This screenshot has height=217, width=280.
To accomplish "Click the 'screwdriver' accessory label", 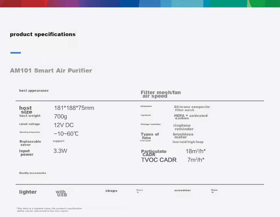I will pyautogui.click(x=183, y=190).
